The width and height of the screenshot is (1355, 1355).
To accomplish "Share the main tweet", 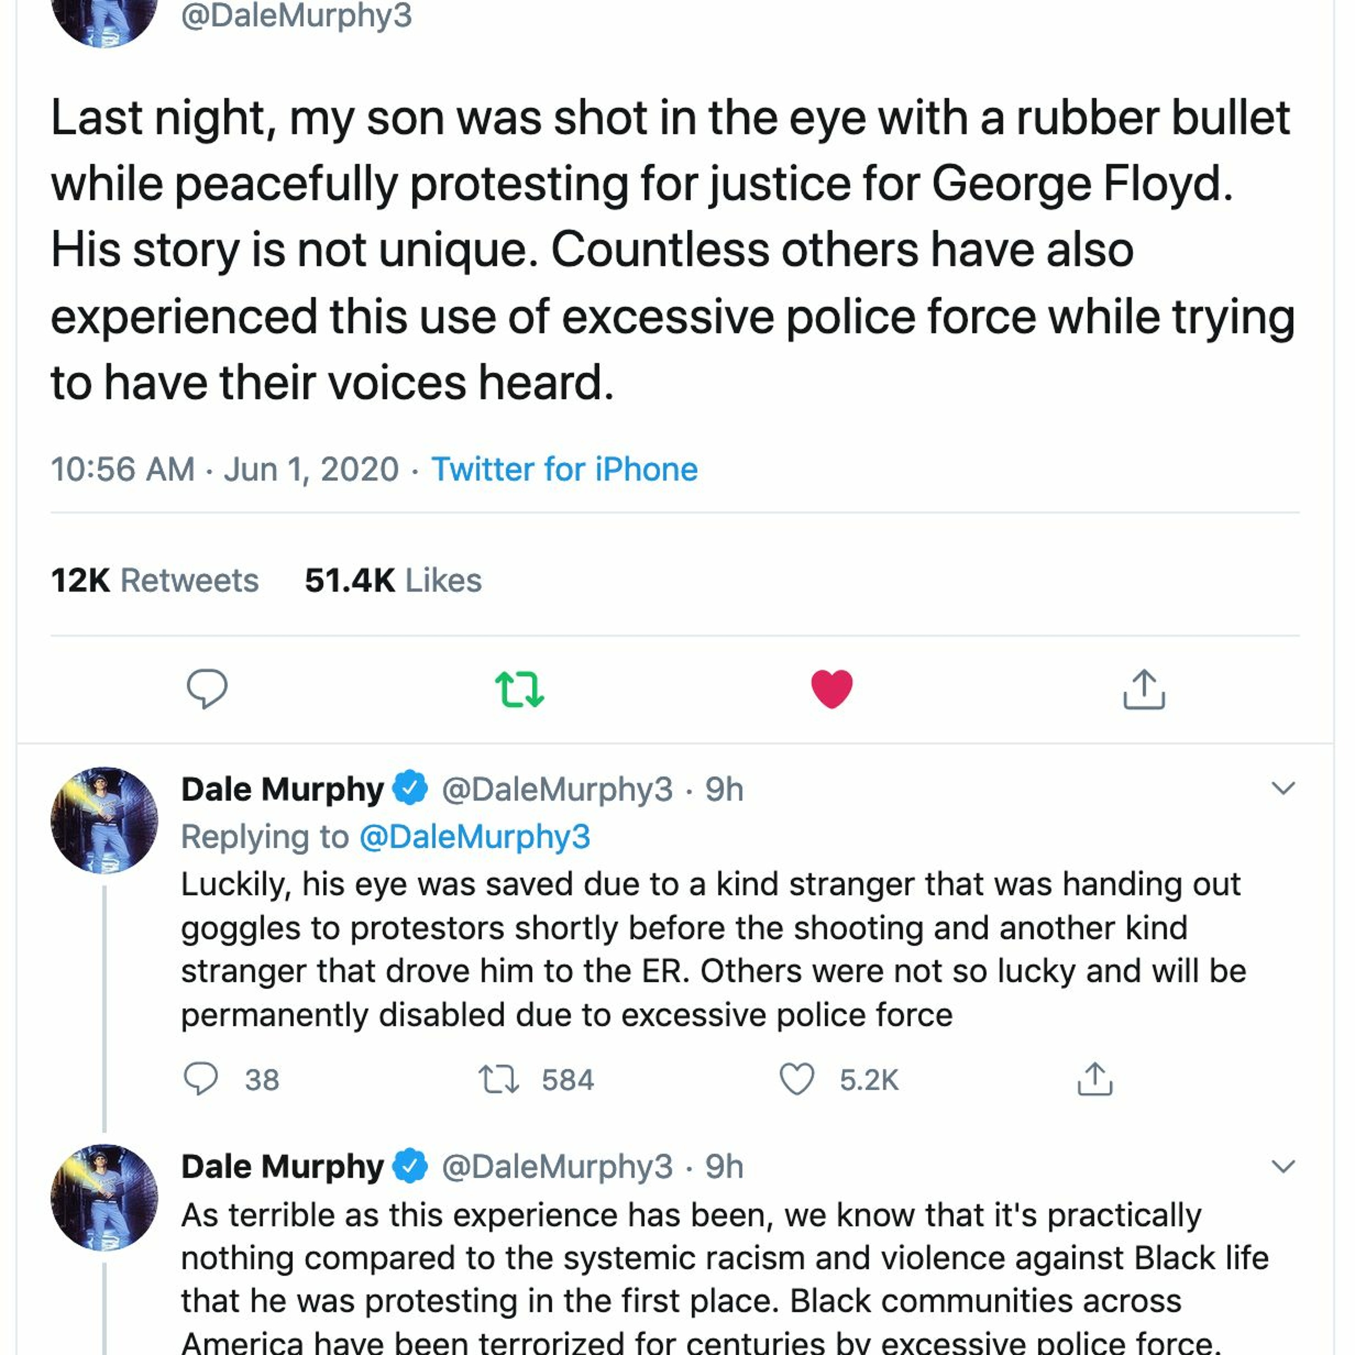I will pos(1144,689).
